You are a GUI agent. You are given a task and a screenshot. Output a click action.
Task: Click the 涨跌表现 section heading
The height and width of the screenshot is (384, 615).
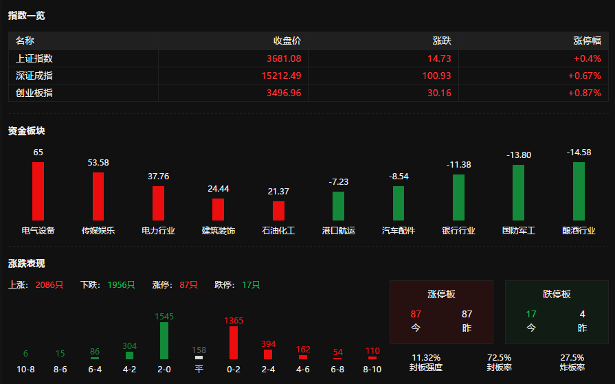[x=27, y=264]
